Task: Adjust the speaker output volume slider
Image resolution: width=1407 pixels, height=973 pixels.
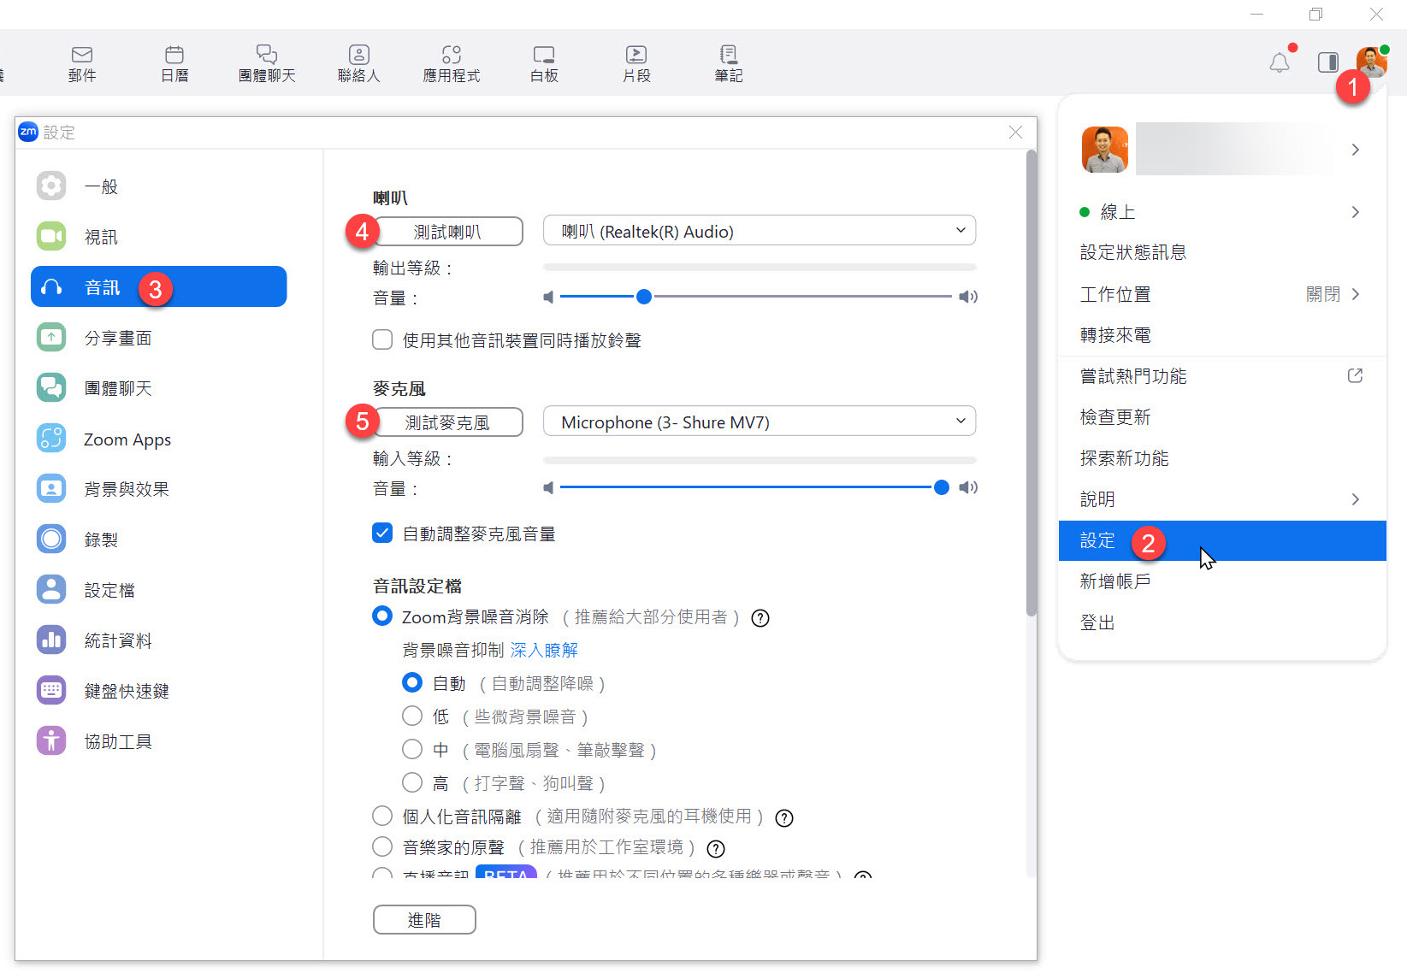Action: pos(643,297)
